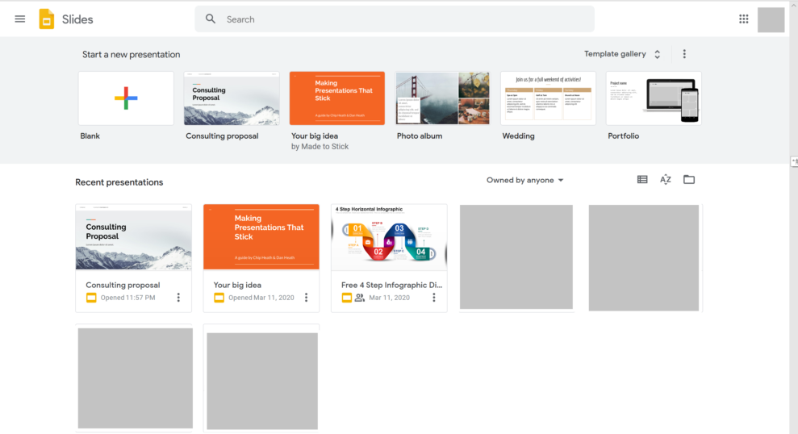Open recent Consulting Proposal presentation thumbnail
798x434 pixels.
(x=133, y=237)
